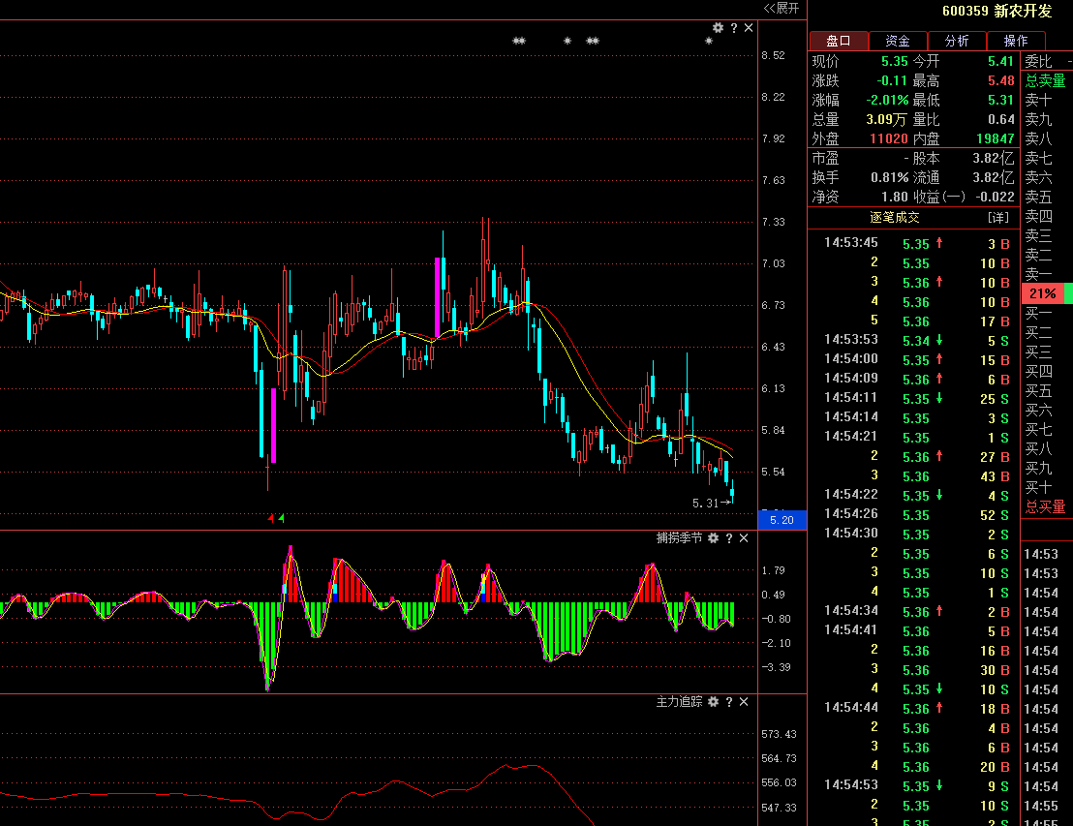This screenshot has width=1073, height=826.
Task: Click the red 21% order ratio bar
Action: (1042, 293)
